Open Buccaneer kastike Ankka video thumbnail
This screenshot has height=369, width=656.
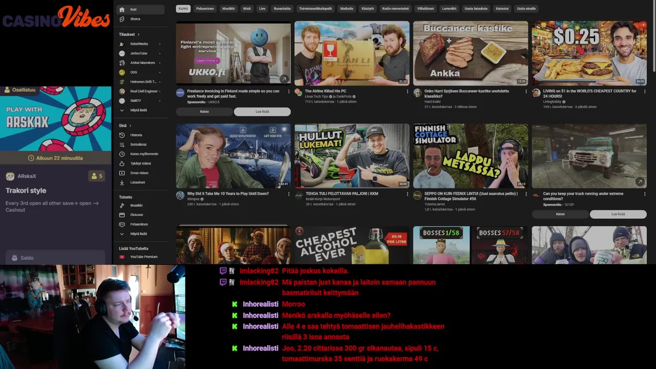[x=470, y=53]
